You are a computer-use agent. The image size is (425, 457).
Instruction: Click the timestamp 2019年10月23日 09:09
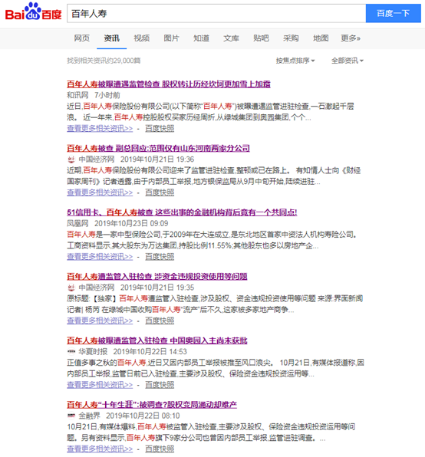[131, 224]
